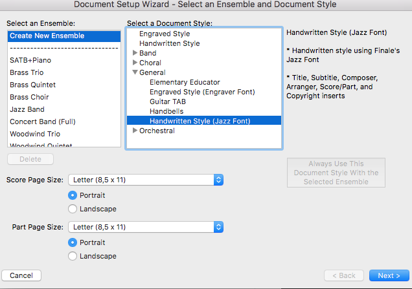This screenshot has height=289, width=412.
Task: Choose Landscape orientation for Part Page Size
Action: 73,256
